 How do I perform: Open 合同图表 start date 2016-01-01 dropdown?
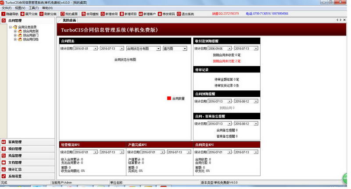tap(95, 49)
